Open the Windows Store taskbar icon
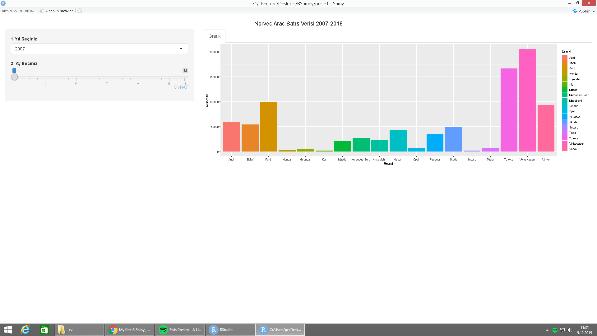597x336 pixels. tap(44, 330)
